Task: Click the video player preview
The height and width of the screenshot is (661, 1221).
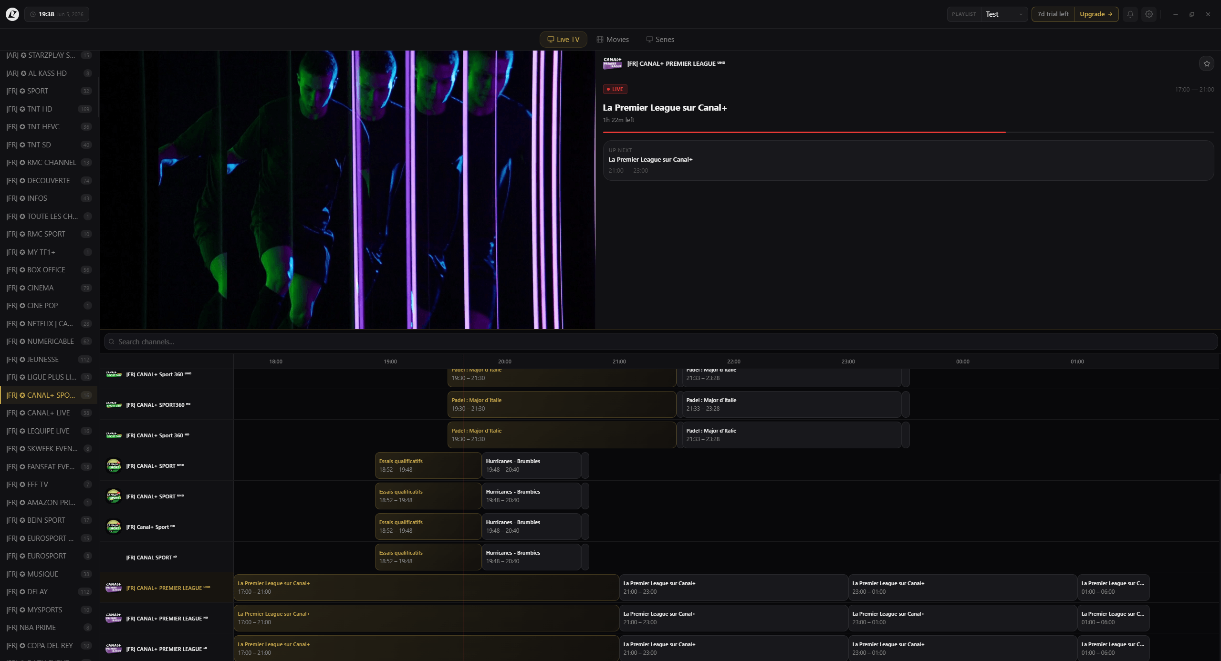Action: coord(348,189)
